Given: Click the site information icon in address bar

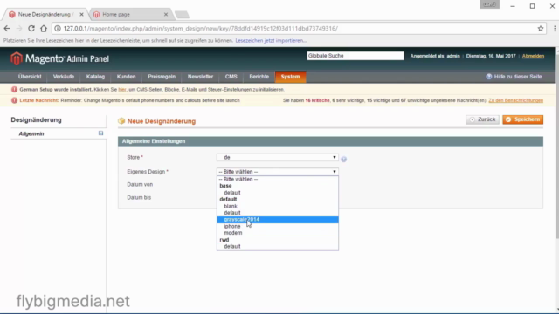Looking at the screenshot, I should (58, 29).
